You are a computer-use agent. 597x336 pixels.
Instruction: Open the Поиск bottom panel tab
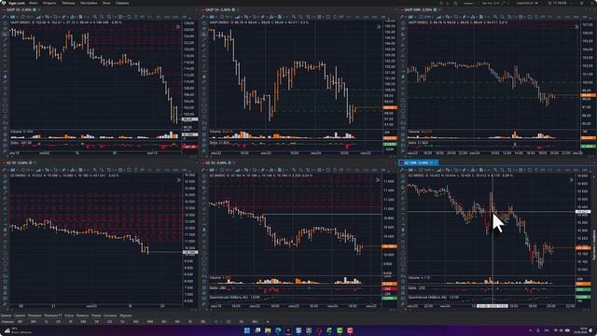point(96,315)
